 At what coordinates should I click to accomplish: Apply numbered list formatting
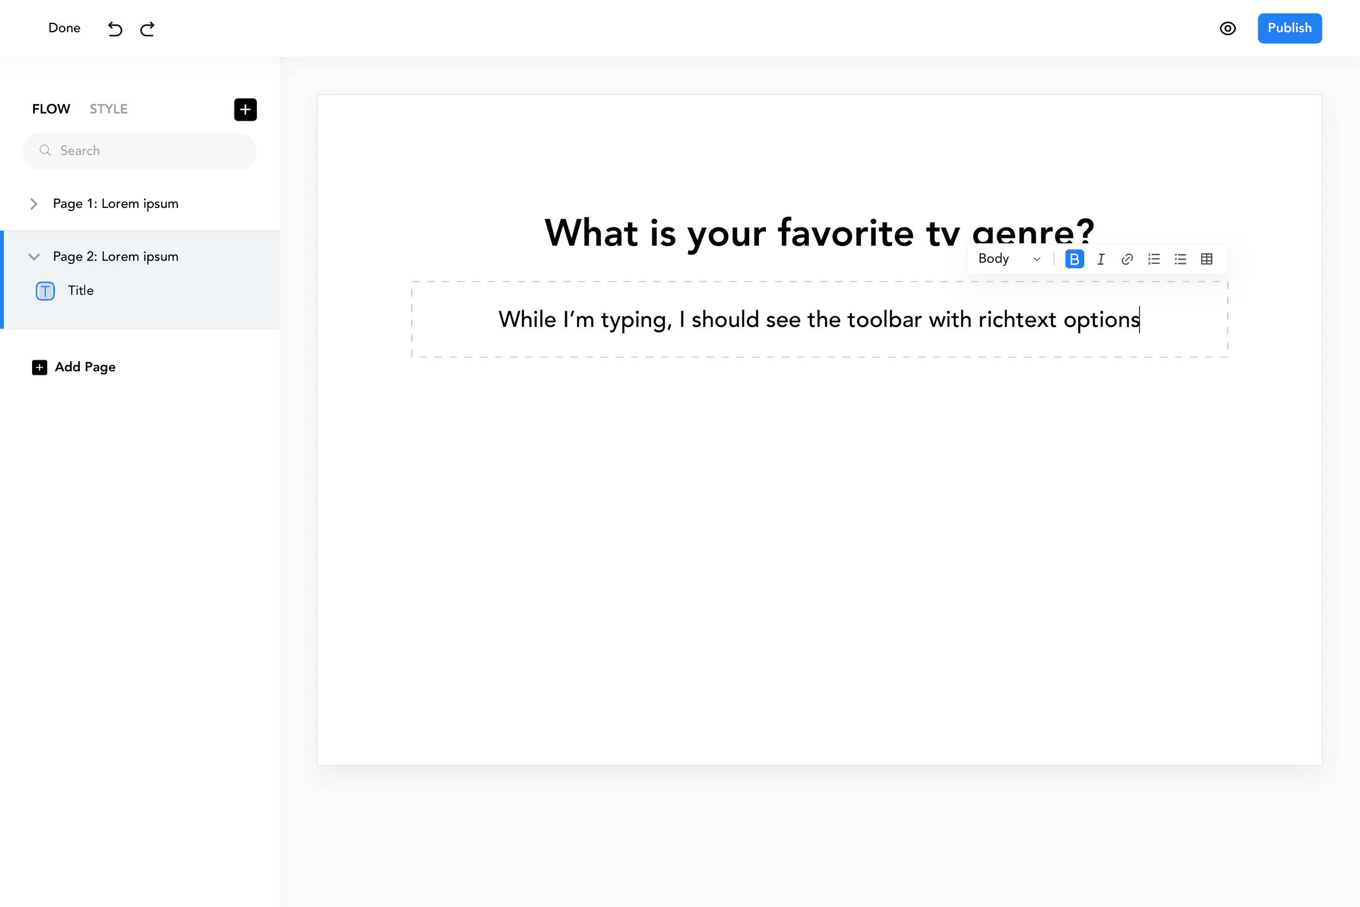(x=1154, y=259)
